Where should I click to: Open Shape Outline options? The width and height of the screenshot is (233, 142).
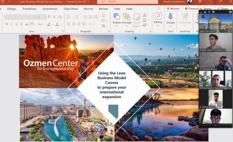tap(145, 20)
